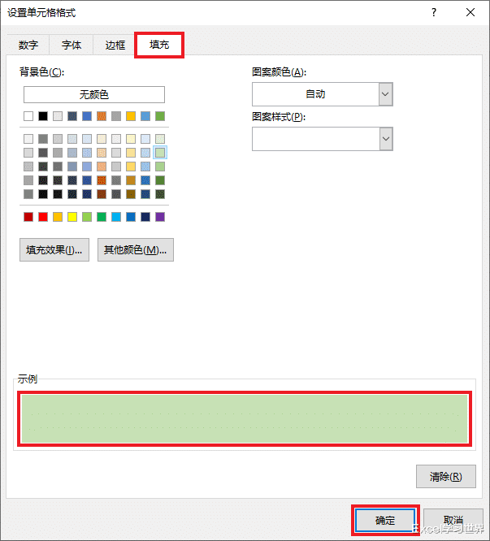Expand the 图案样式 dropdown arrow
The height and width of the screenshot is (541, 490).
pos(386,139)
